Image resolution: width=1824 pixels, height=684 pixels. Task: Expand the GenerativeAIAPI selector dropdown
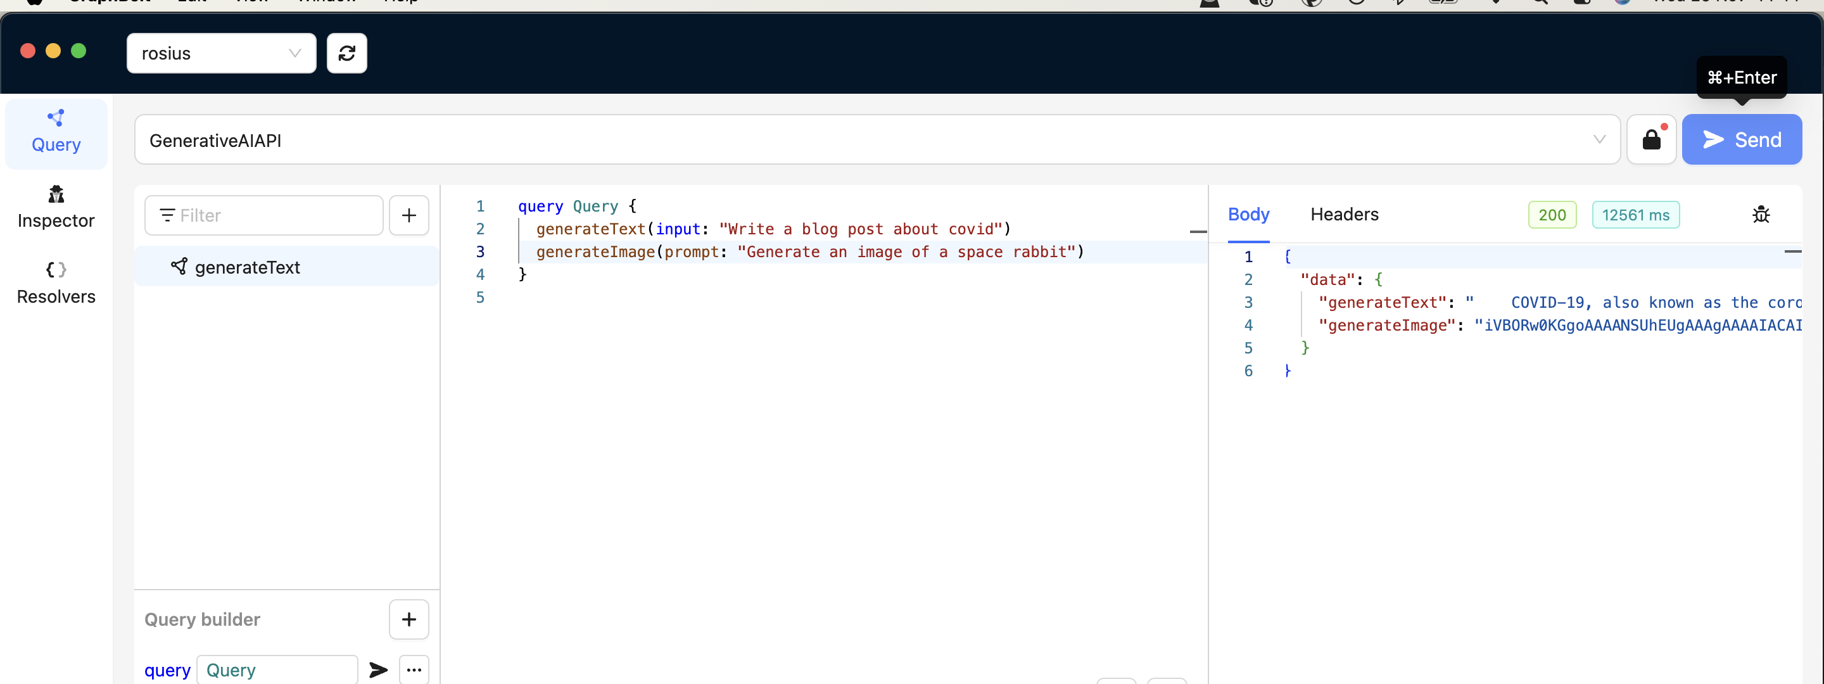1598,139
